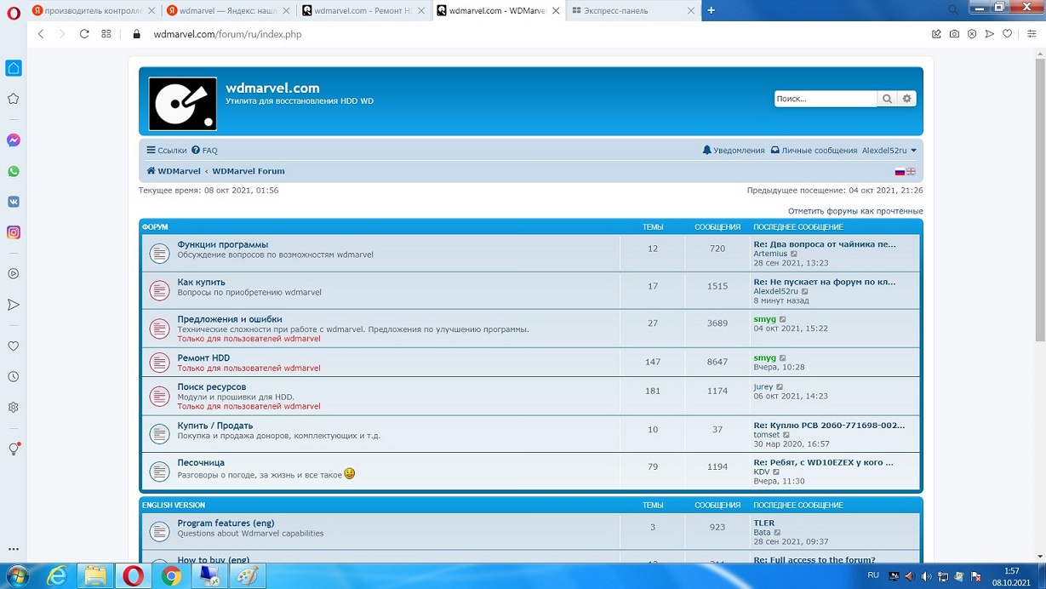Click the address bar URL wdmarvel.com/forum
Screen dimensions: 1046x589
coord(227,34)
